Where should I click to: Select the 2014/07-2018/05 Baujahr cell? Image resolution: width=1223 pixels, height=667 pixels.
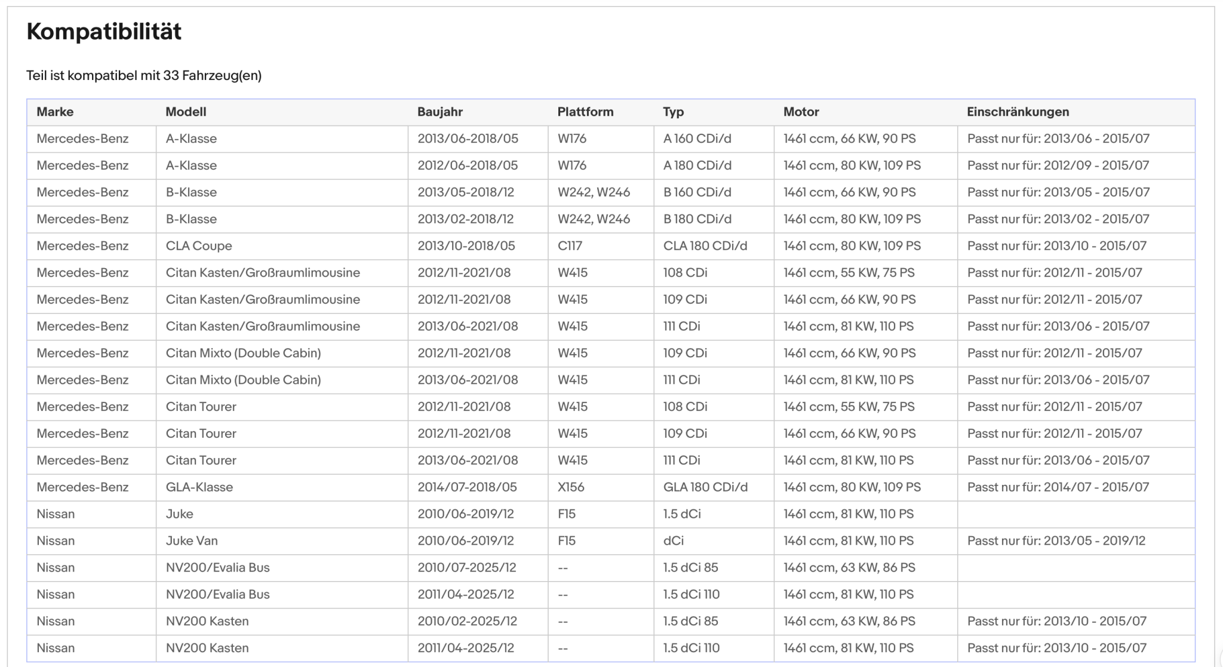467,487
